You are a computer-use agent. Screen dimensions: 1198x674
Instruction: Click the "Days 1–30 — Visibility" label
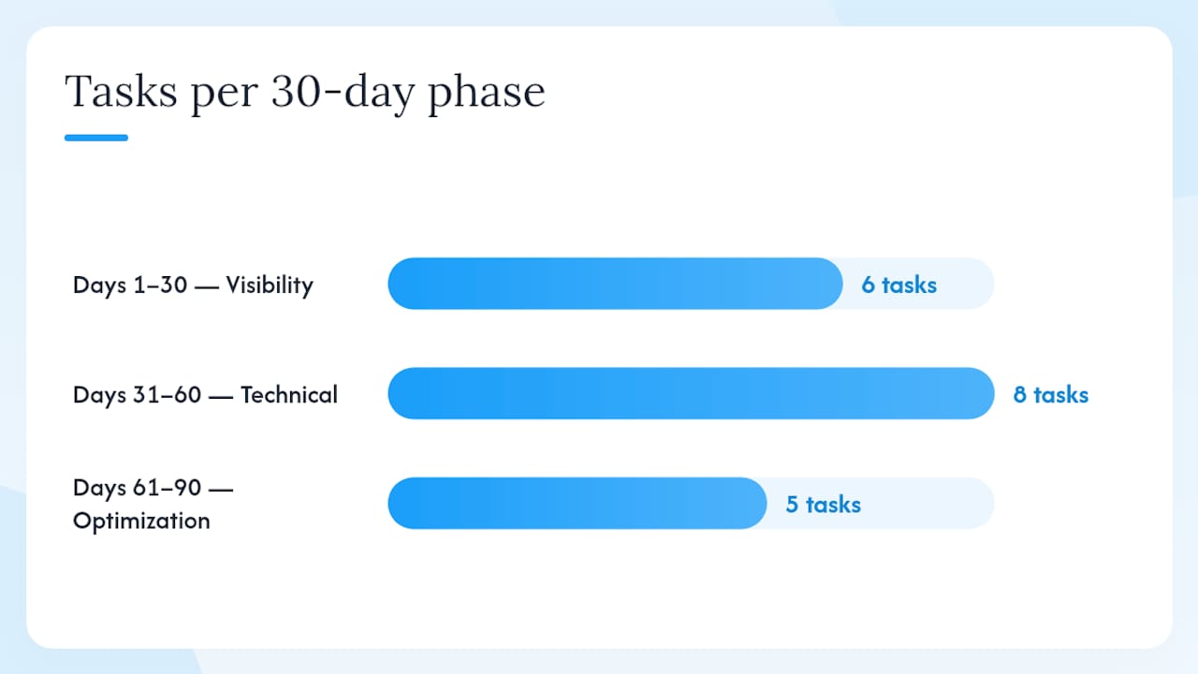point(193,285)
